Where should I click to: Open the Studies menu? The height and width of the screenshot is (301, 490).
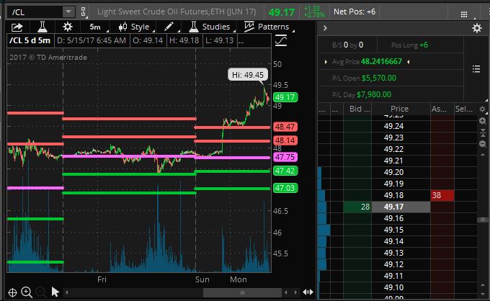208,27
